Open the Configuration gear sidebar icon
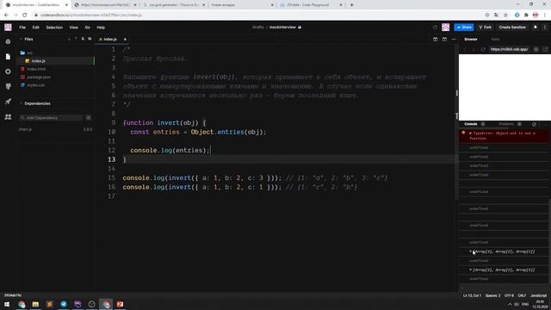551x310 pixels. coord(8,71)
